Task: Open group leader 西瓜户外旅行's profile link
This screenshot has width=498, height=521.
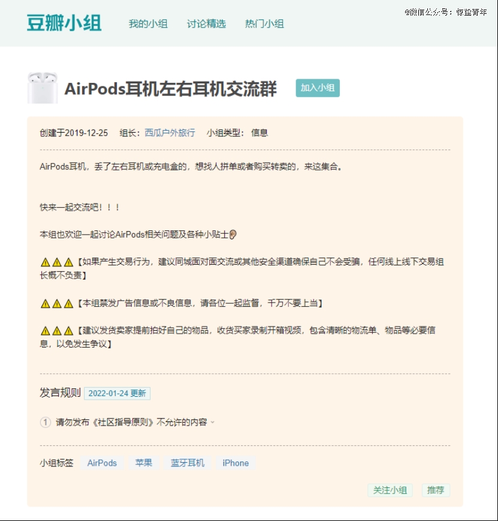Action: click(x=170, y=133)
